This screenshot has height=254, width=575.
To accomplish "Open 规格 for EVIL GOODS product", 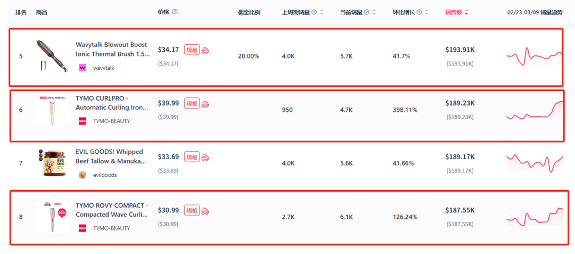I will coord(192,157).
